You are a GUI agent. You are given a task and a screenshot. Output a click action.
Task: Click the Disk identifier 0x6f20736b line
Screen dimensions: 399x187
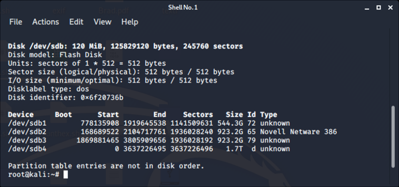(65, 97)
